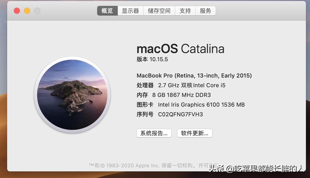Click the Apple Inc. copyright notice
Image resolution: width=310 pixels, height=178 pixels.
coord(143,166)
